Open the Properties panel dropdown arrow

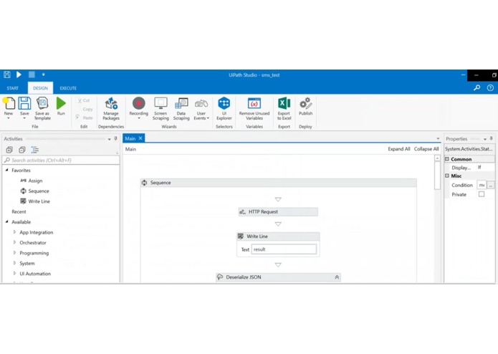pyautogui.click(x=485, y=139)
